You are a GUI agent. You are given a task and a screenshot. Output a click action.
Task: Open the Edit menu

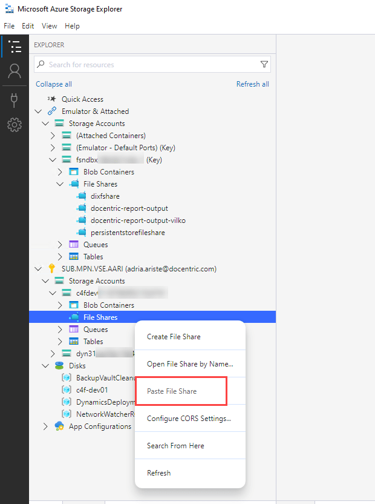pos(28,25)
